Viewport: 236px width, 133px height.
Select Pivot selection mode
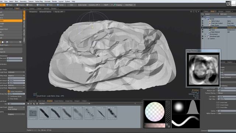[x=50, y=5]
